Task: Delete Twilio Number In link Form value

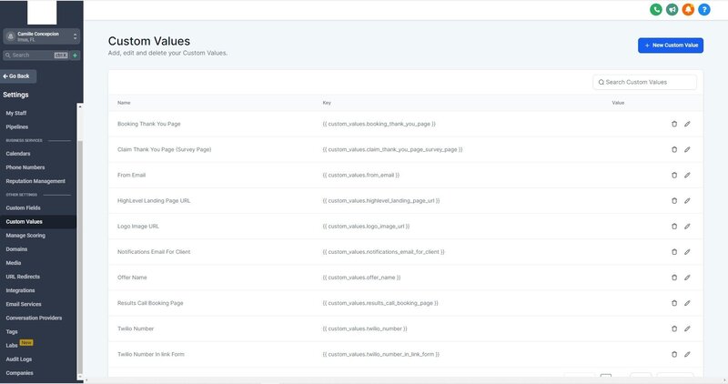Action: [674, 354]
